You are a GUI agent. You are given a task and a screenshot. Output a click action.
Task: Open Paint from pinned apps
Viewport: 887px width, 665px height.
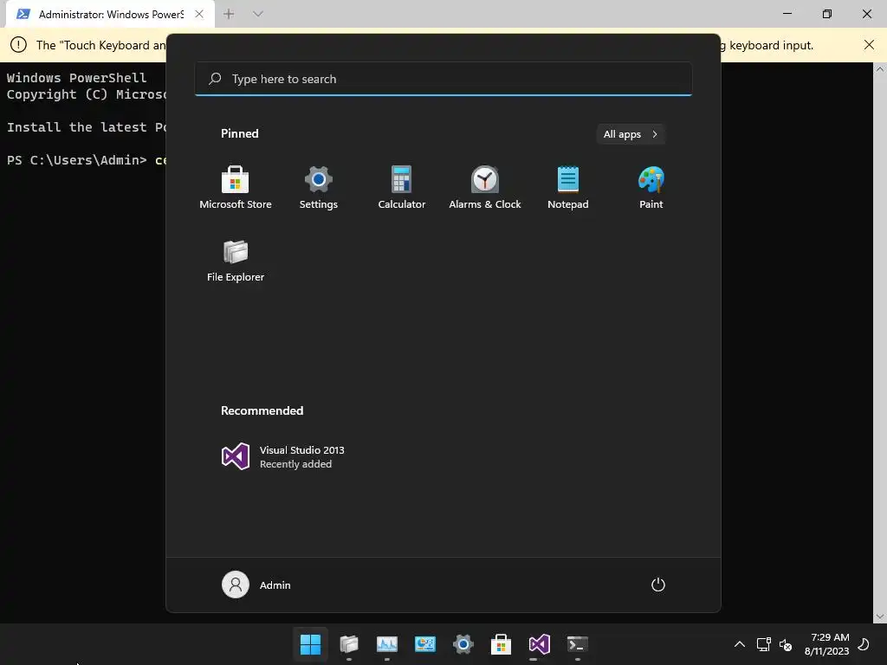click(x=651, y=188)
